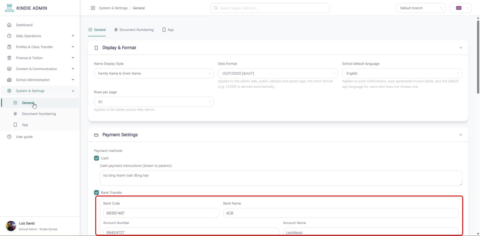480x236 pixels.
Task: Collapse the Payment Settings section chevron
Action: coord(461,135)
